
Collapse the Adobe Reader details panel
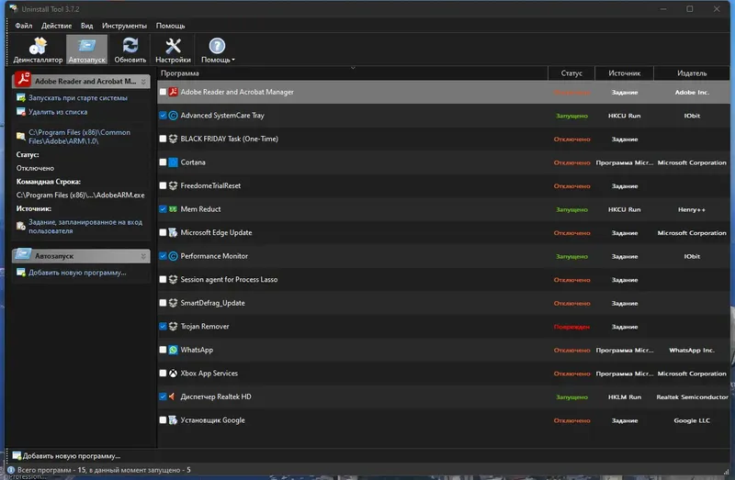click(x=143, y=82)
